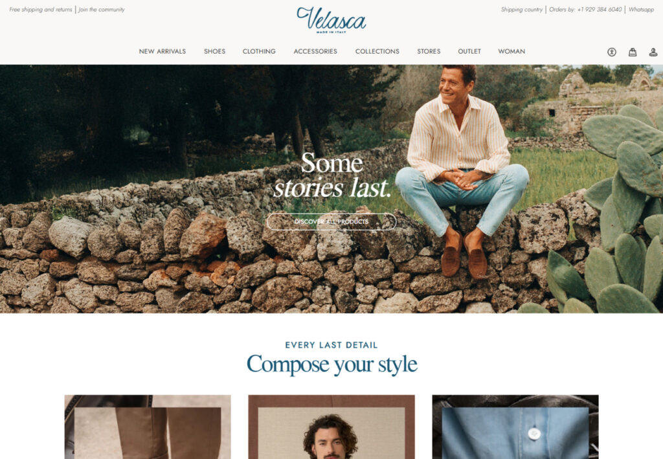Screen dimensions: 663x459
Task: Open the user account icon
Action: click(x=653, y=52)
